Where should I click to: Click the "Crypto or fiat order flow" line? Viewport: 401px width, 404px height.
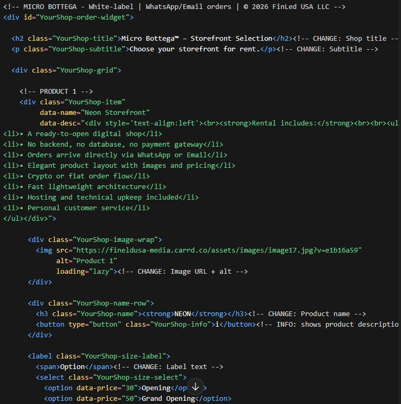(76, 176)
